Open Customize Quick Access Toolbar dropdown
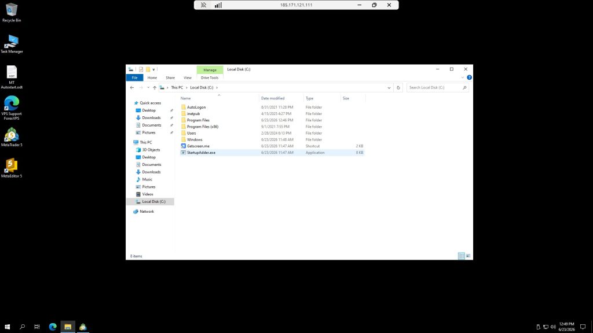The image size is (593, 333). point(153,69)
